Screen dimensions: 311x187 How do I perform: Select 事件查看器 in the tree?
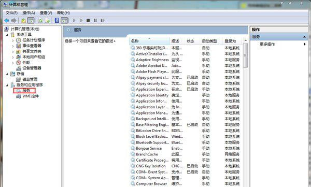pyautogui.click(x=32, y=46)
